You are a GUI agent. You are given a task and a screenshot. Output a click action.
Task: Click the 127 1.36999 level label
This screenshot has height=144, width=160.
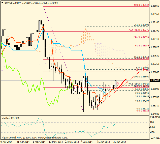point(142,68)
